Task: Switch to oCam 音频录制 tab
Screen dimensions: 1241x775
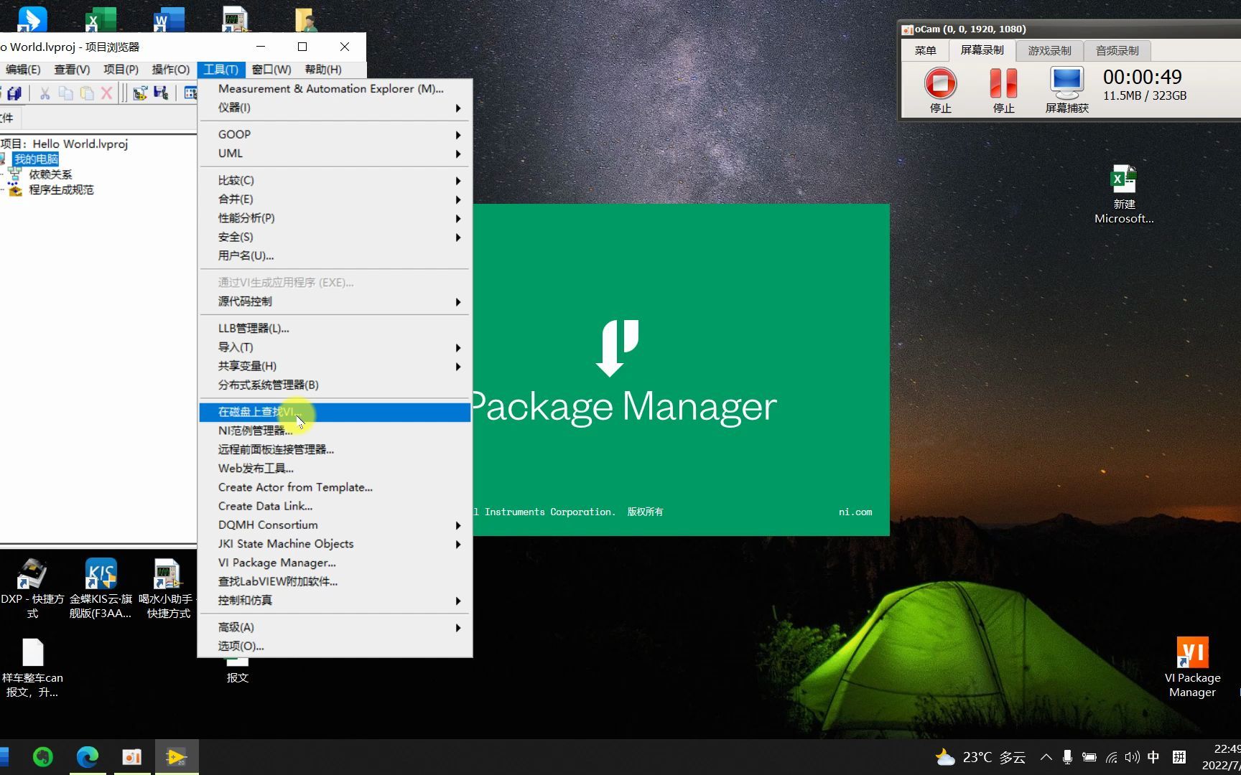Action: coord(1117,50)
